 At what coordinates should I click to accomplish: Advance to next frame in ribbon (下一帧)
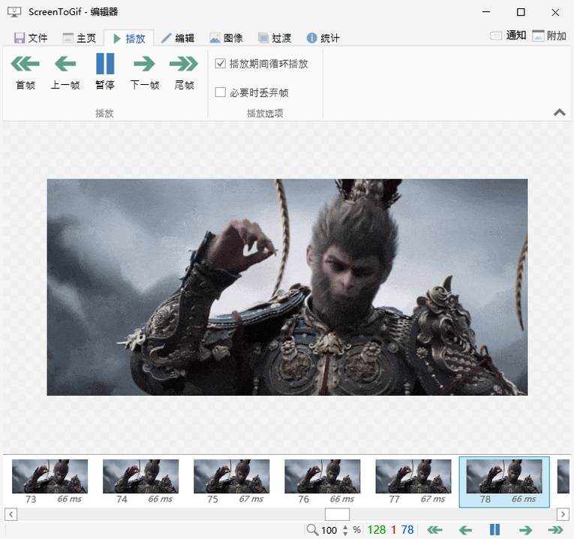[x=145, y=72]
